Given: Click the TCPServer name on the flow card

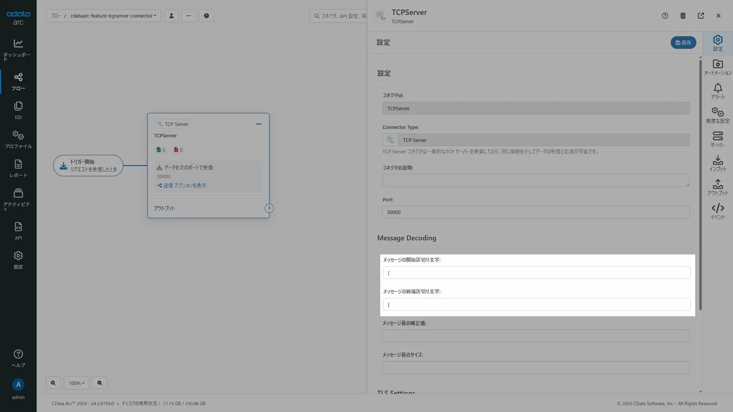Looking at the screenshot, I should coord(165,136).
